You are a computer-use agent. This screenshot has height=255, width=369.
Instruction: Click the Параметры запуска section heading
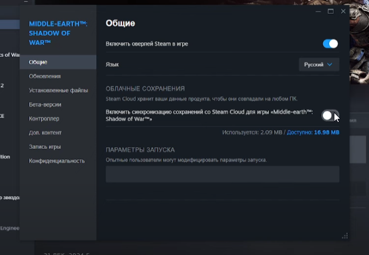pyautogui.click(x=140, y=150)
